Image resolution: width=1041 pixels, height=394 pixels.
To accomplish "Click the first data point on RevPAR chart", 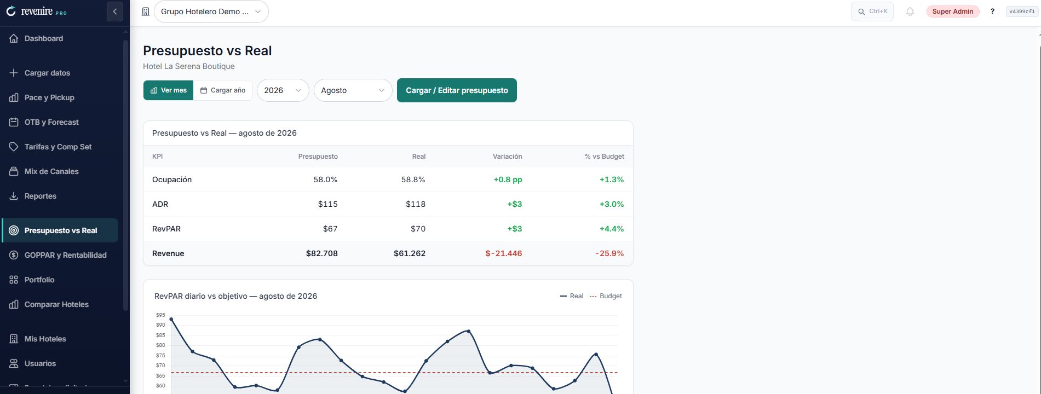I will coord(171,319).
